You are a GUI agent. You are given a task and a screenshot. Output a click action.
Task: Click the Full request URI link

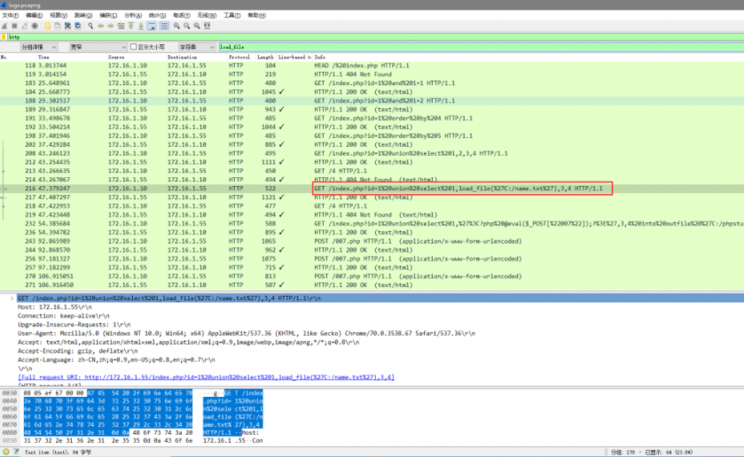pyautogui.click(x=206, y=377)
